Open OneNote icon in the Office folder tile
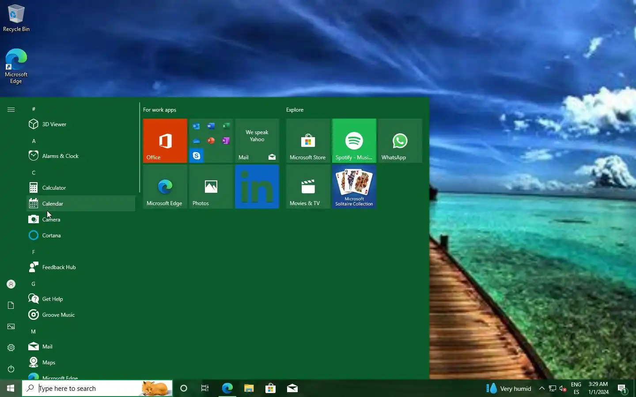 226,141
